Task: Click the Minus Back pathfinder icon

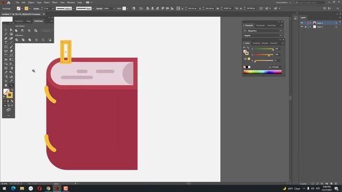Action: pos(50,40)
